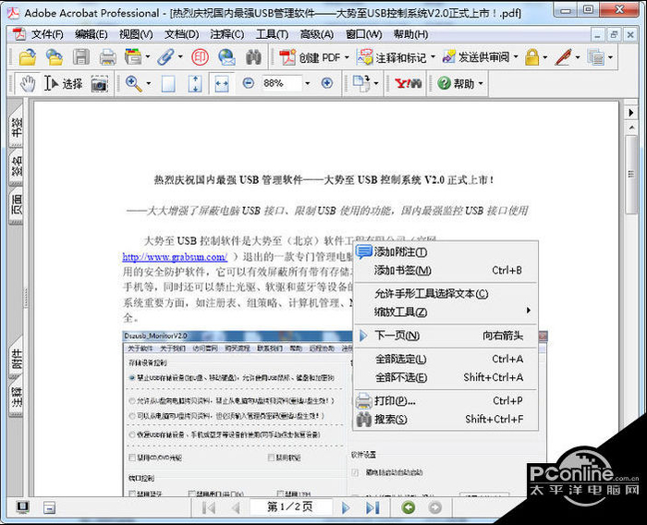Click the zoom in plus button
The height and width of the screenshot is (525, 647).
tap(327, 83)
